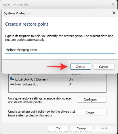Close the System Protection dialog
This screenshot has width=118, height=134.
click(114, 13)
